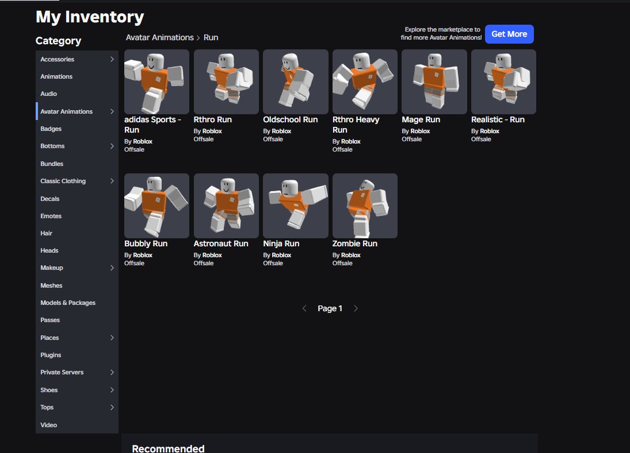The image size is (630, 453).
Task: Open the Emotes category
Action: pyautogui.click(x=77, y=216)
